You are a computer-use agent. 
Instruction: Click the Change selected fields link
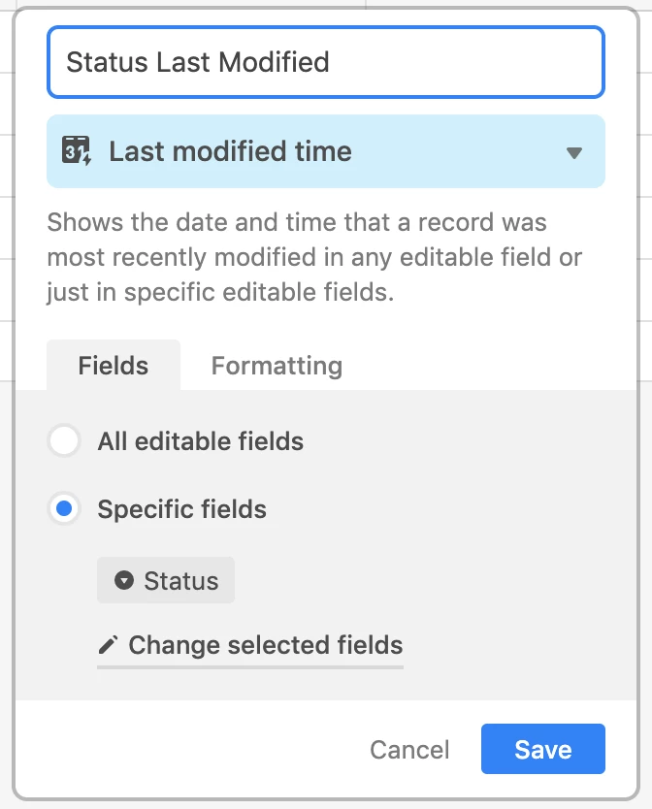click(x=265, y=645)
